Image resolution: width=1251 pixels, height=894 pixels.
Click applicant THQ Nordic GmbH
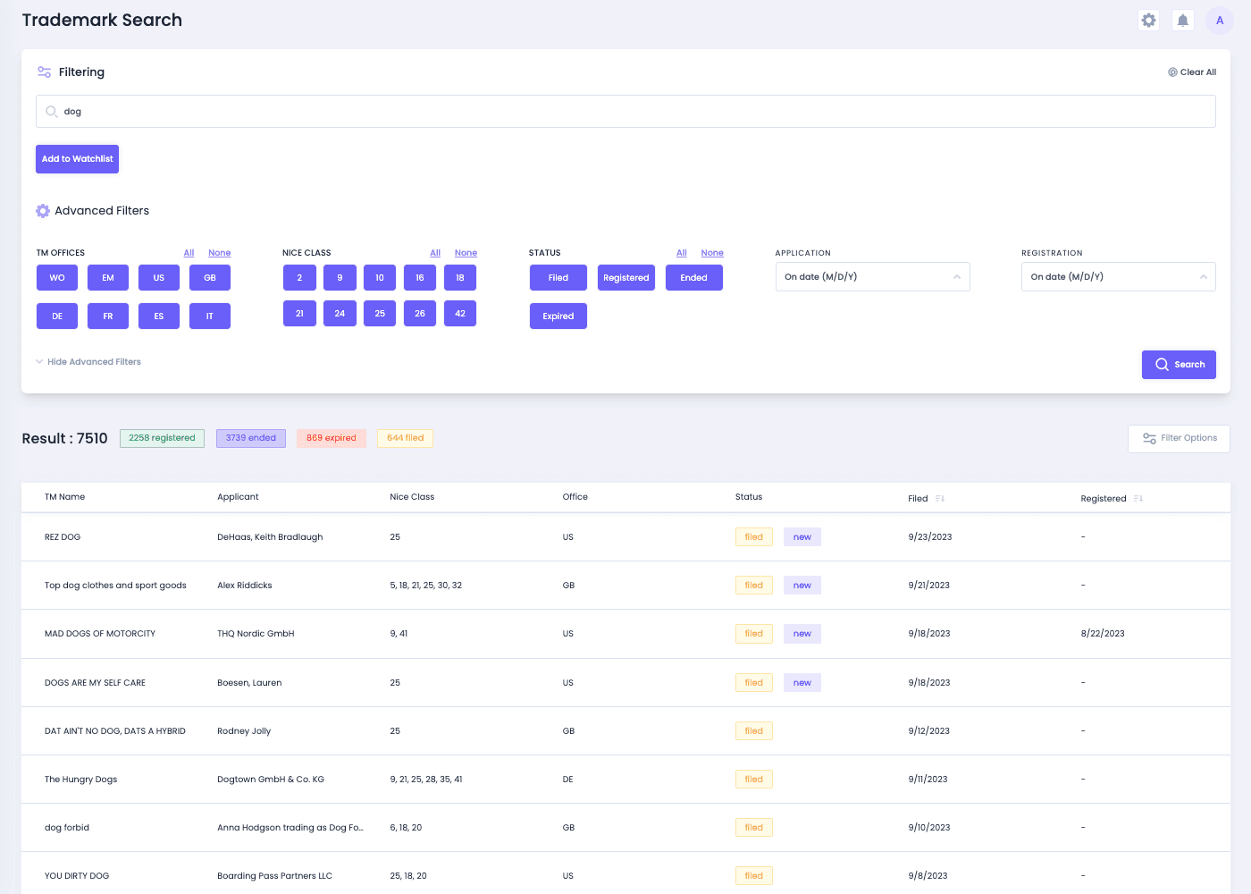pos(256,634)
